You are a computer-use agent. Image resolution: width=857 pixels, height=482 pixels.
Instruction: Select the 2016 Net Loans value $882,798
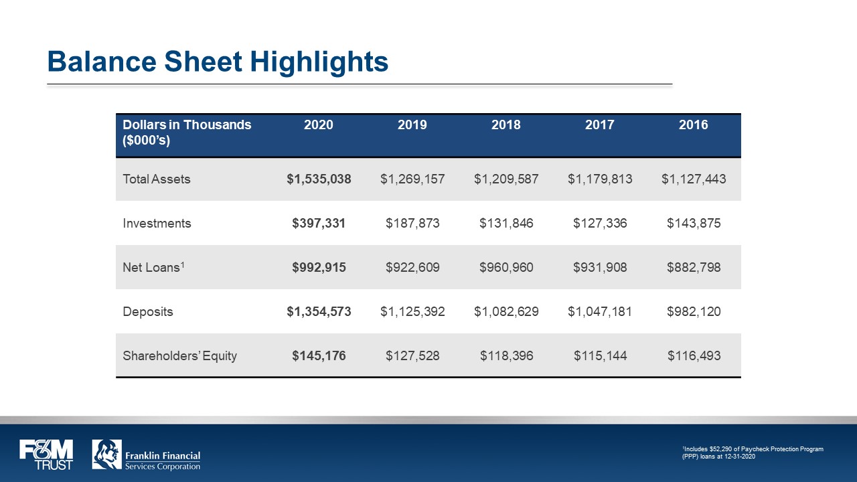694,268
